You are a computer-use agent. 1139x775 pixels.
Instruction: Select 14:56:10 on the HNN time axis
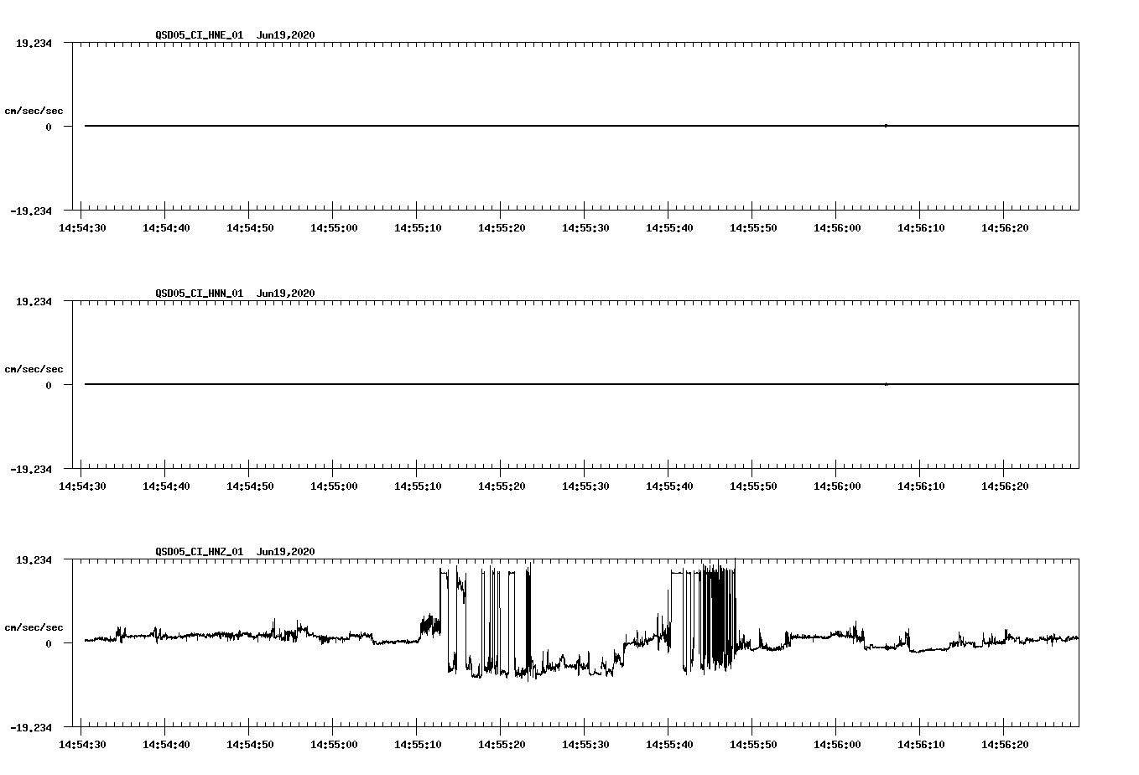[x=921, y=486]
